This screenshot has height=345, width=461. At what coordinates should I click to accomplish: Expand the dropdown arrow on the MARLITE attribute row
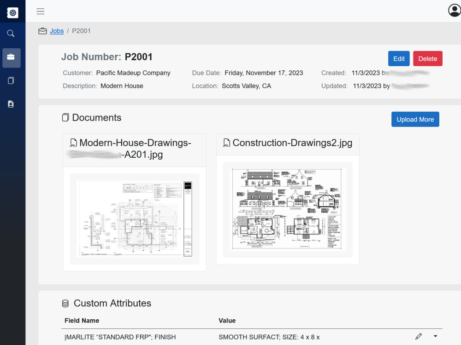point(435,337)
